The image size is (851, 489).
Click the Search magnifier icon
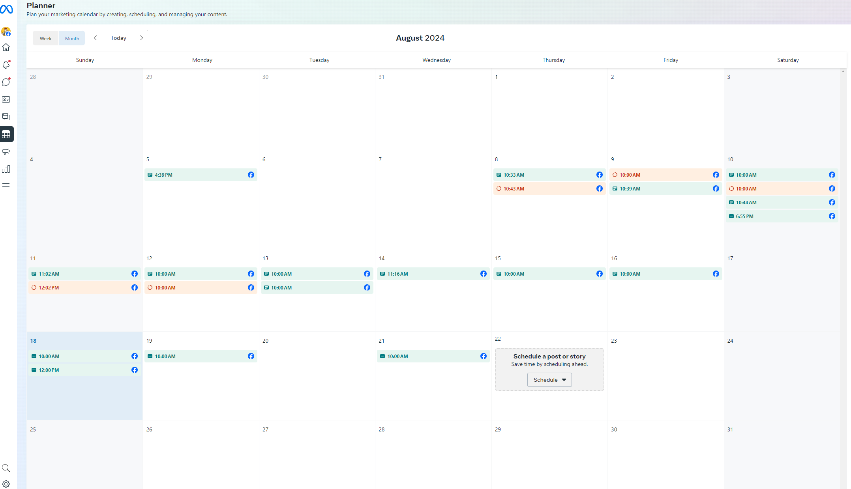6,468
